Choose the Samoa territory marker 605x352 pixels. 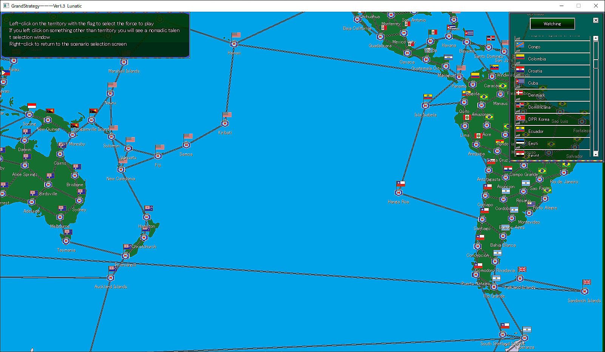(x=186, y=145)
